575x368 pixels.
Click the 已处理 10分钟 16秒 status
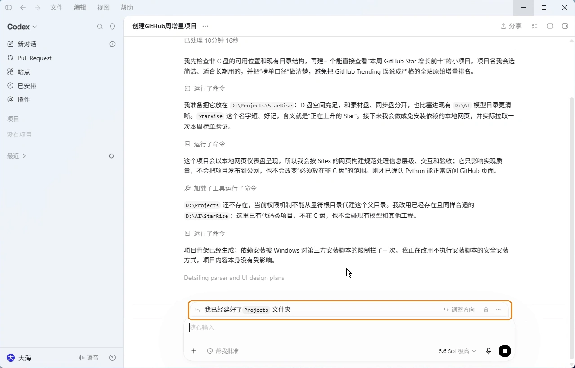pos(211,40)
